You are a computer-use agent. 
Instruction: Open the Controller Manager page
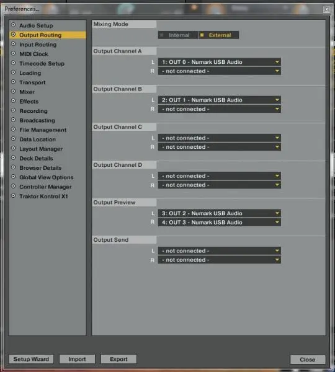(x=45, y=187)
